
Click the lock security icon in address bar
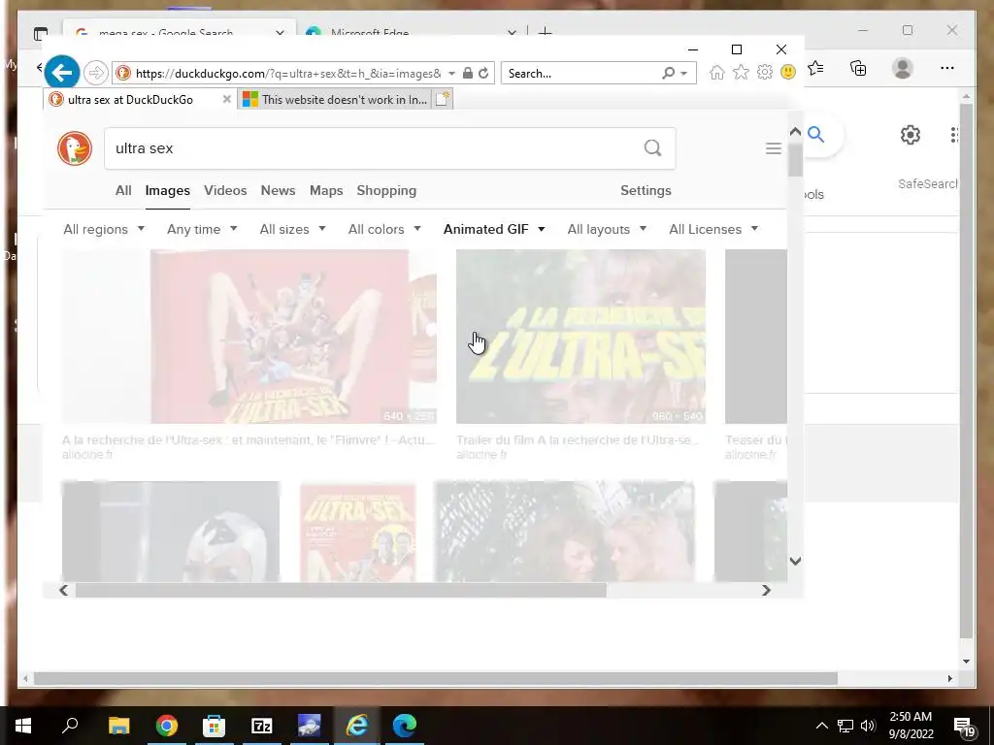click(468, 73)
